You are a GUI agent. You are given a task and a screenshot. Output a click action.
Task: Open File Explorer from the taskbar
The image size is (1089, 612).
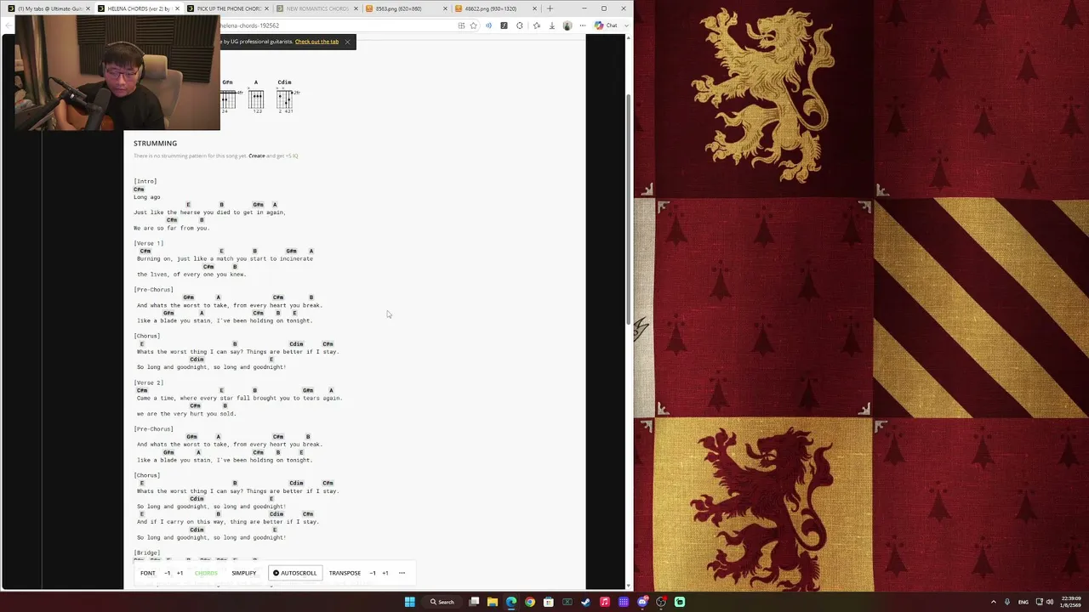493,602
